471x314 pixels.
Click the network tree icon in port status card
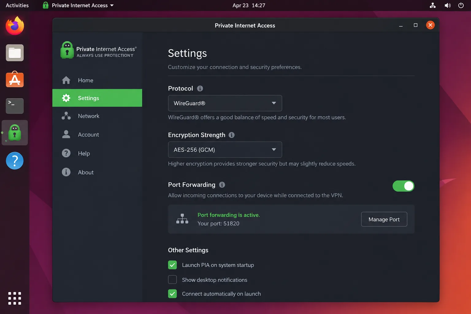(182, 219)
